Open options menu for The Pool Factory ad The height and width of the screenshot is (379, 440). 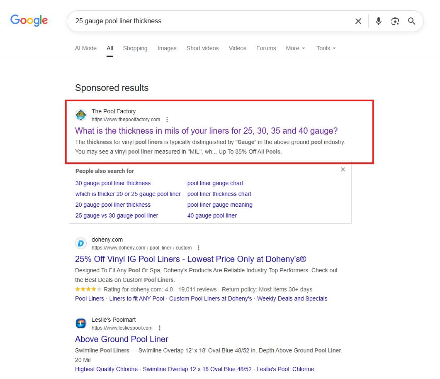[167, 120]
